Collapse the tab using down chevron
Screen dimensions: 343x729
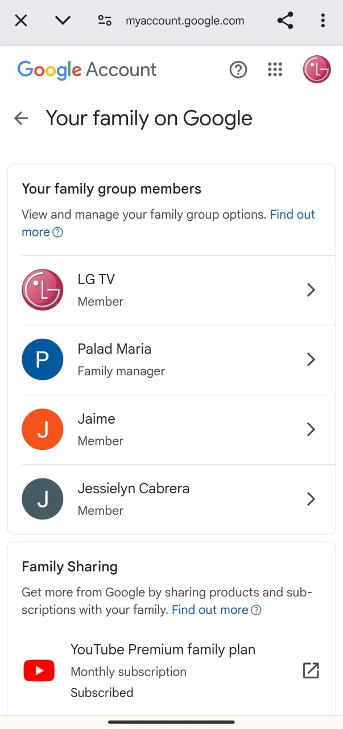(x=63, y=21)
